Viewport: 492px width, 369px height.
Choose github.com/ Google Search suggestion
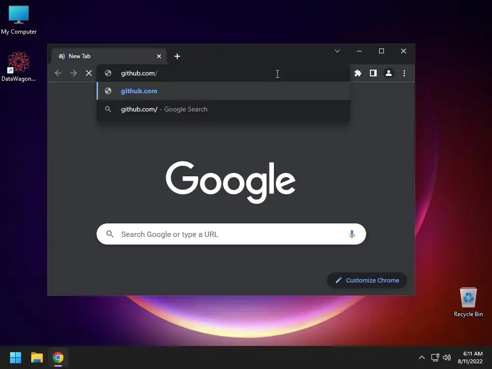(x=223, y=109)
